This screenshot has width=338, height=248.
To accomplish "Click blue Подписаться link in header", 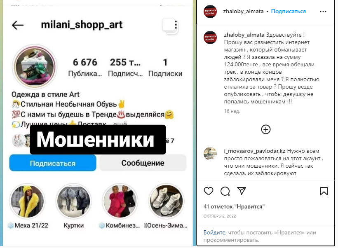I will (x=288, y=12).
